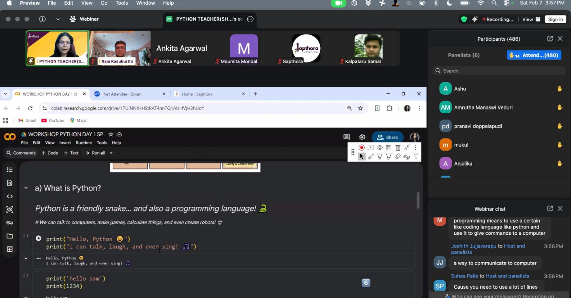Expand the Zoom meeting info chevron
Viewport: 571px width, 298px height.
coord(58,19)
